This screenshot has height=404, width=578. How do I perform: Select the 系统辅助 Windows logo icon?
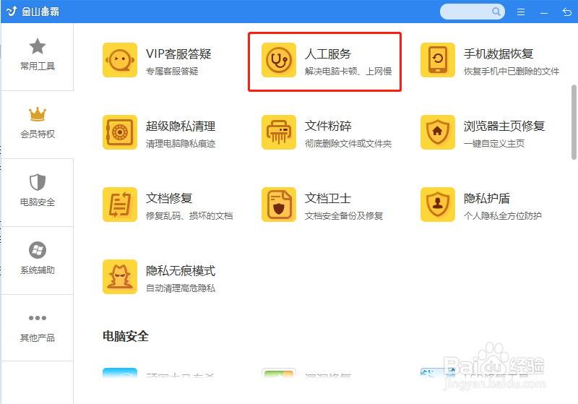click(38, 250)
